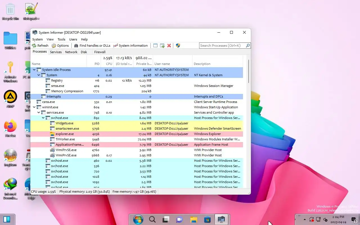
Task: Click the find window and thread icon
Action: click(x=162, y=46)
